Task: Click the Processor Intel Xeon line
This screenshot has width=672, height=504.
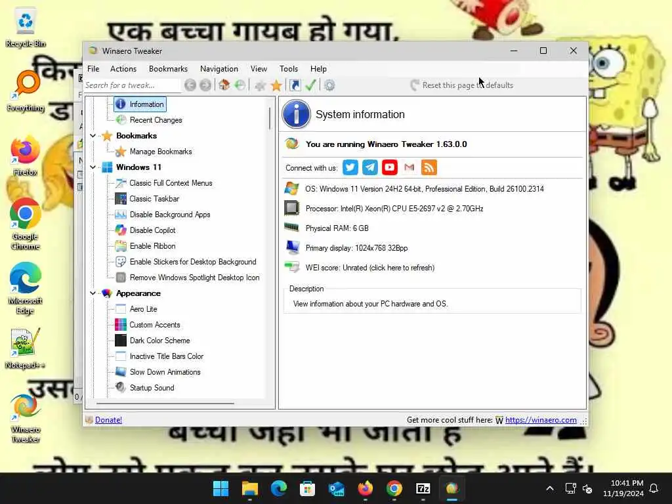Action: [x=394, y=209]
